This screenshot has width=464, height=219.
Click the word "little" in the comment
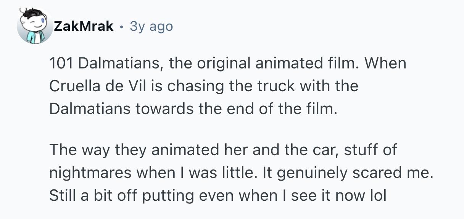(237, 173)
